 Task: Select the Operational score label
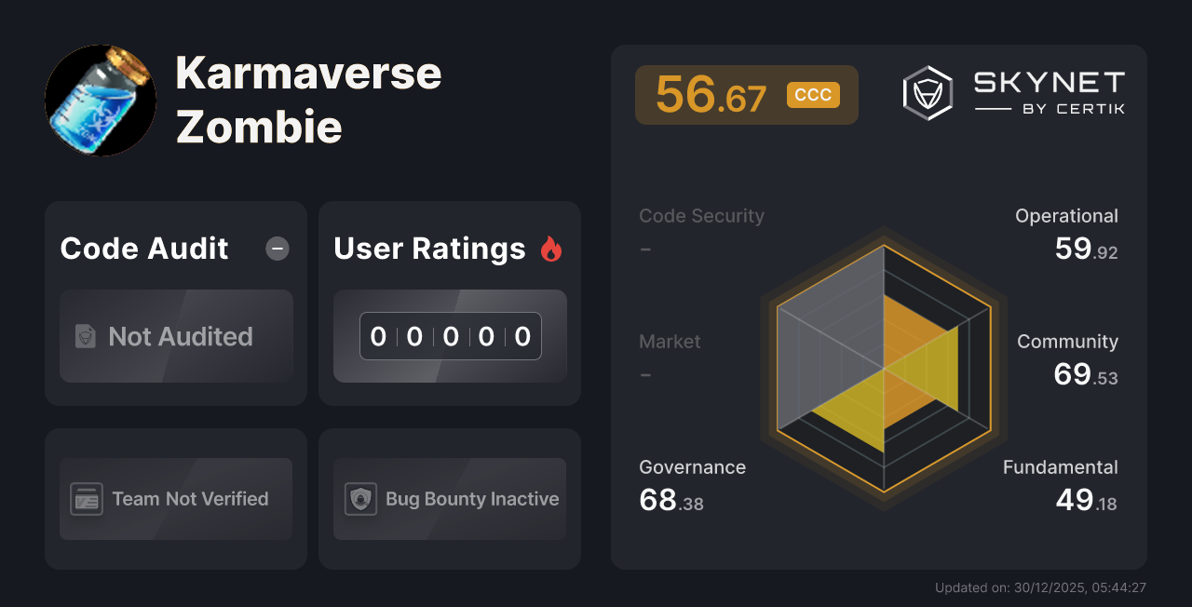pyautogui.click(x=1066, y=215)
